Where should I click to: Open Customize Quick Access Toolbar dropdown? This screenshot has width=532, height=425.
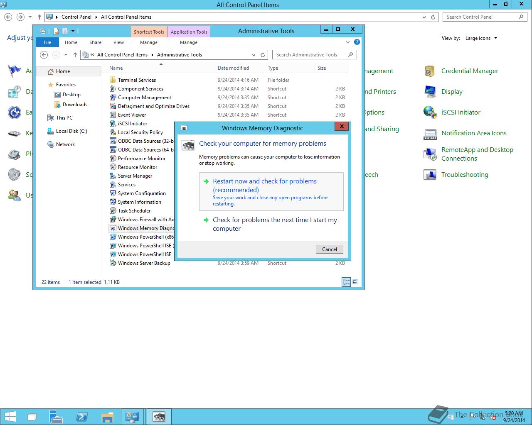coord(73,31)
